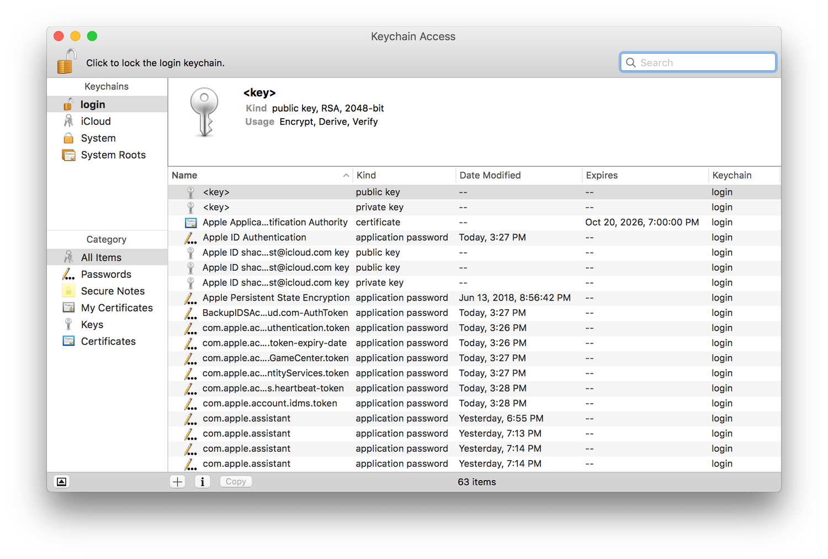Sort list by Name column arrow
This screenshot has height=559, width=828.
click(346, 176)
